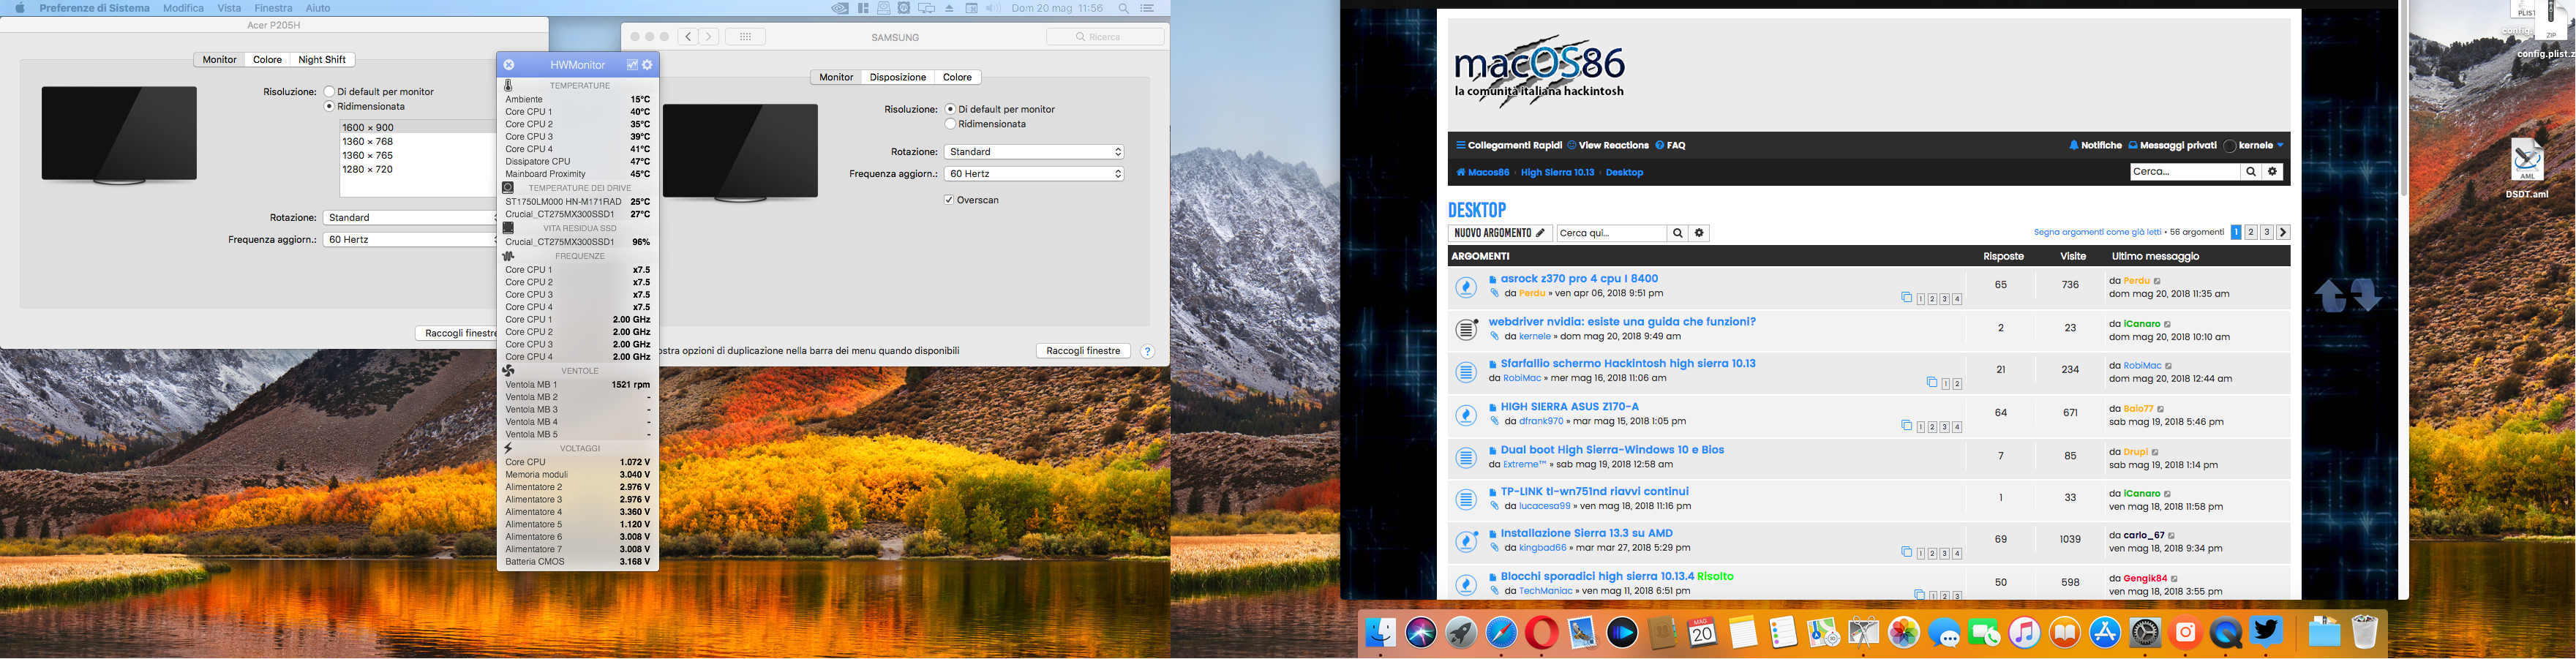Go back in SAMSUNG preferences window
This screenshot has height=659, width=2576.
click(x=688, y=37)
